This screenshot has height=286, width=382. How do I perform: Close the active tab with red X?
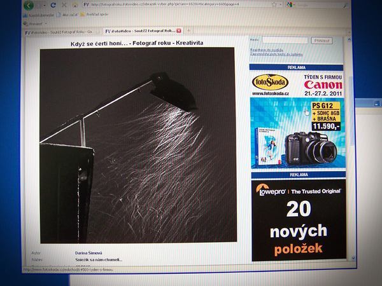coord(179,31)
